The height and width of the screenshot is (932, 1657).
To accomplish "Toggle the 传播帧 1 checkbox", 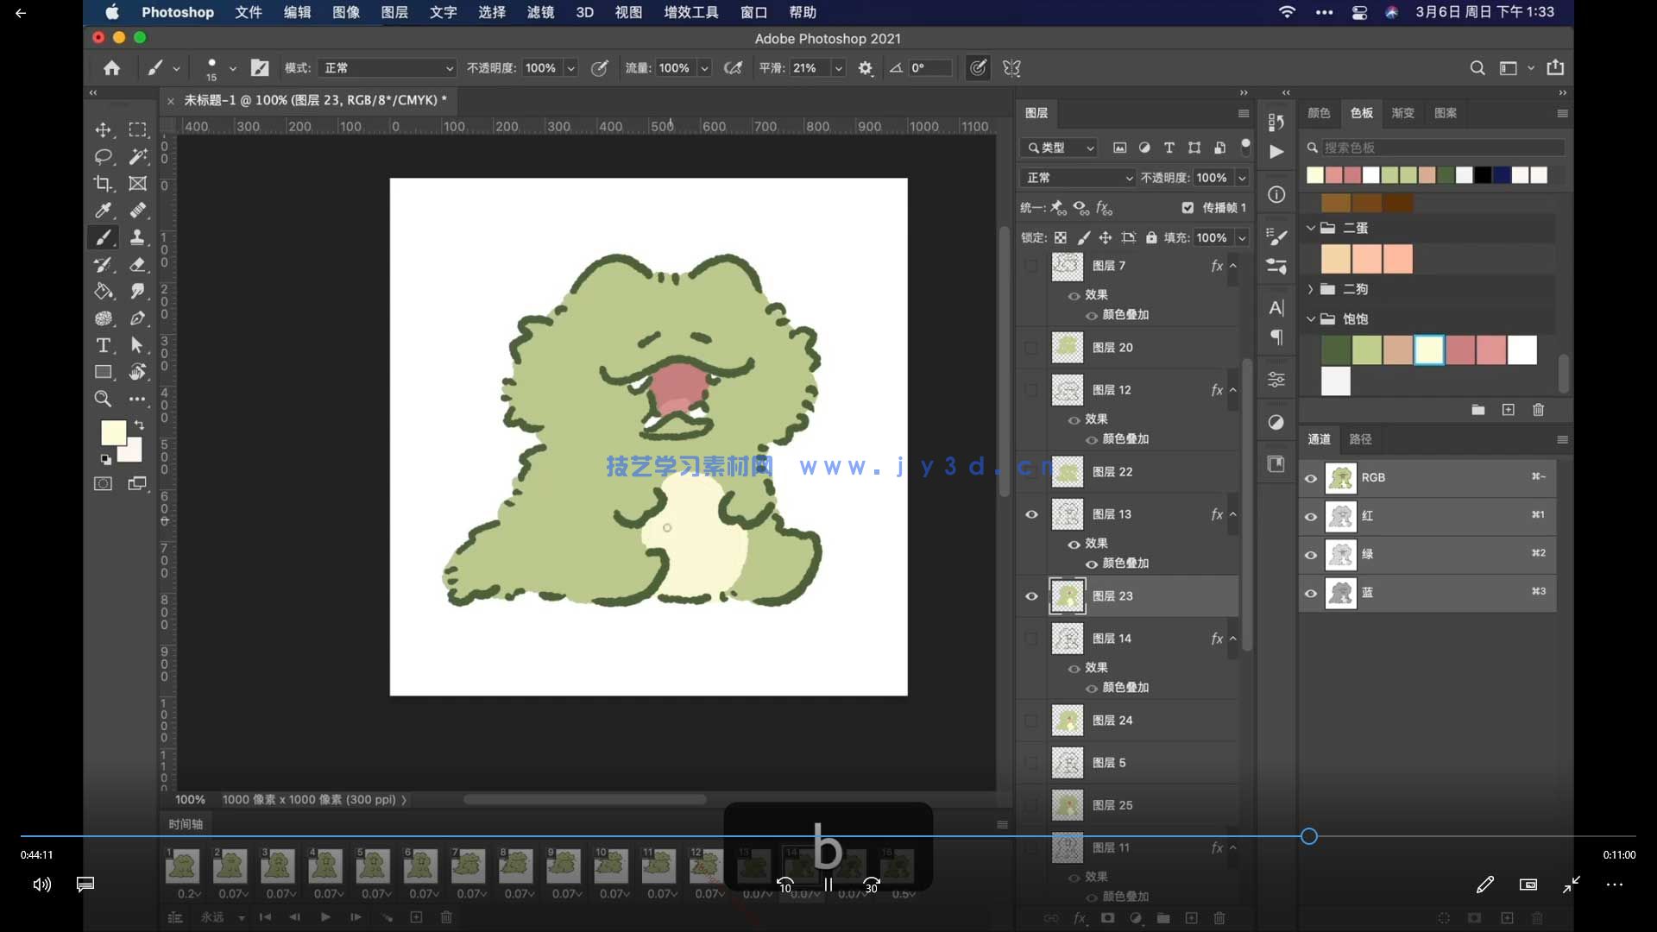I will click(x=1188, y=208).
